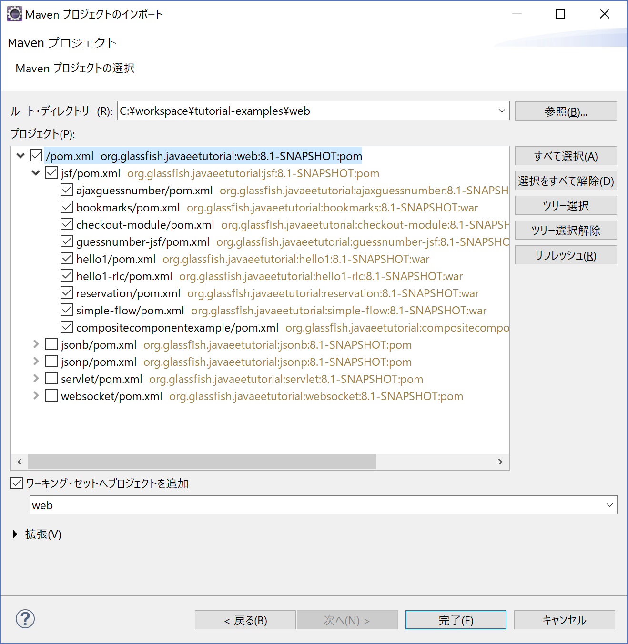This screenshot has height=644, width=628.
Task: Click the ツリー選択解除 button
Action: (566, 230)
